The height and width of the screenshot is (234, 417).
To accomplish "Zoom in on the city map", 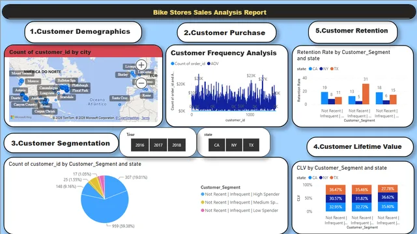I will [x=141, y=65].
